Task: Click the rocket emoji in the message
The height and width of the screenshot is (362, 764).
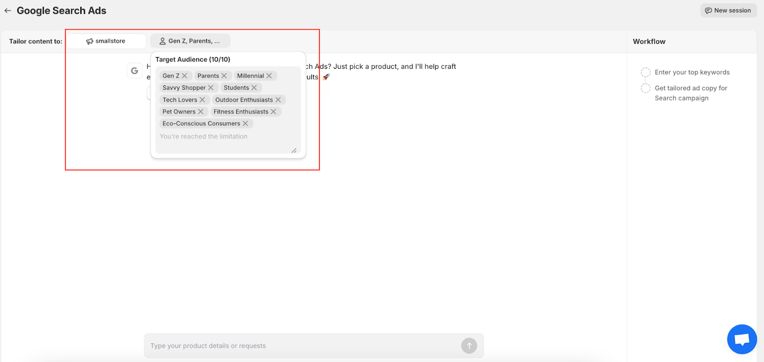Action: pyautogui.click(x=326, y=77)
